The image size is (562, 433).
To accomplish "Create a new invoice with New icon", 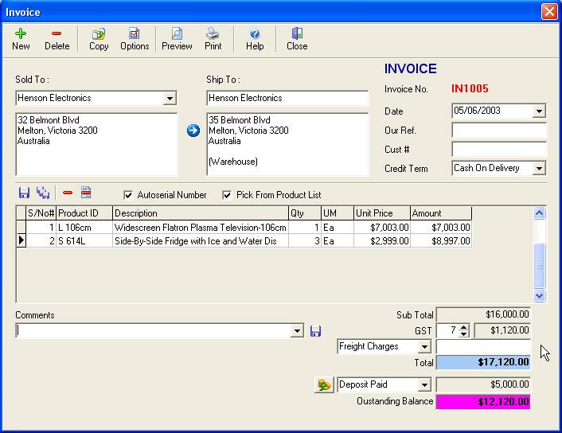I will [x=21, y=39].
